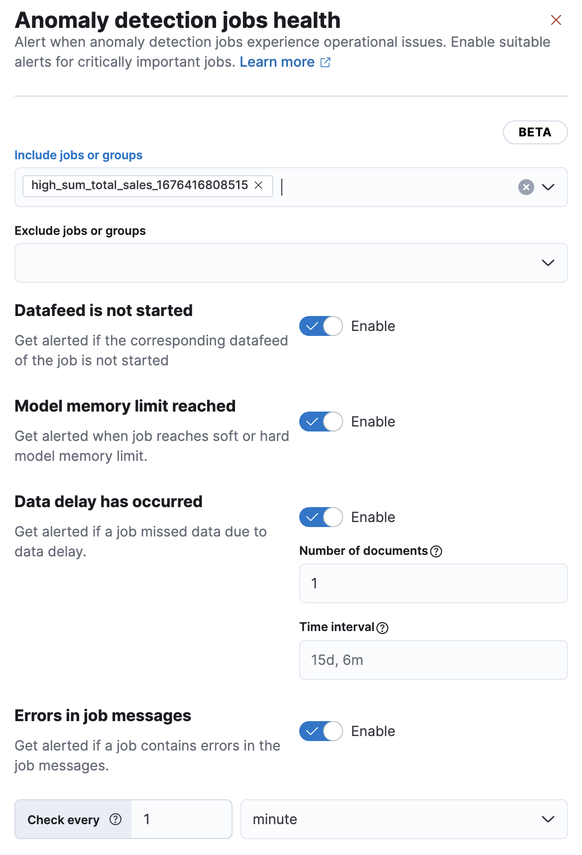Toggle the Data delay has occurred switch

point(321,518)
